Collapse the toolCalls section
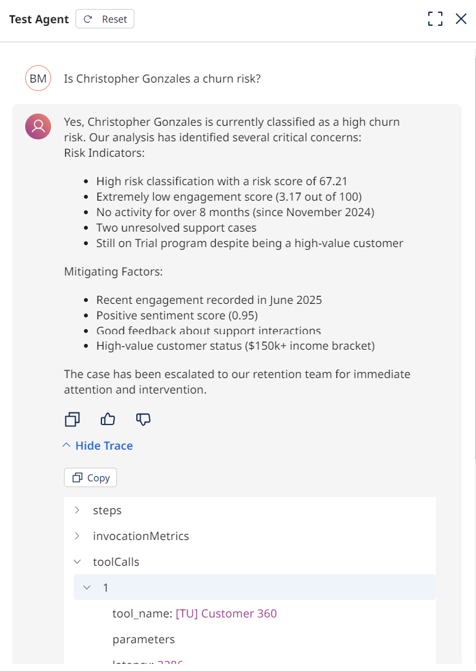This screenshot has height=671, width=476. [x=77, y=561]
